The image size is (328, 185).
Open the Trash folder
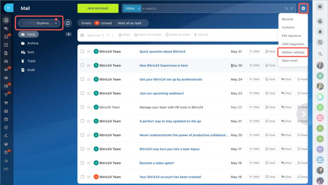click(31, 61)
